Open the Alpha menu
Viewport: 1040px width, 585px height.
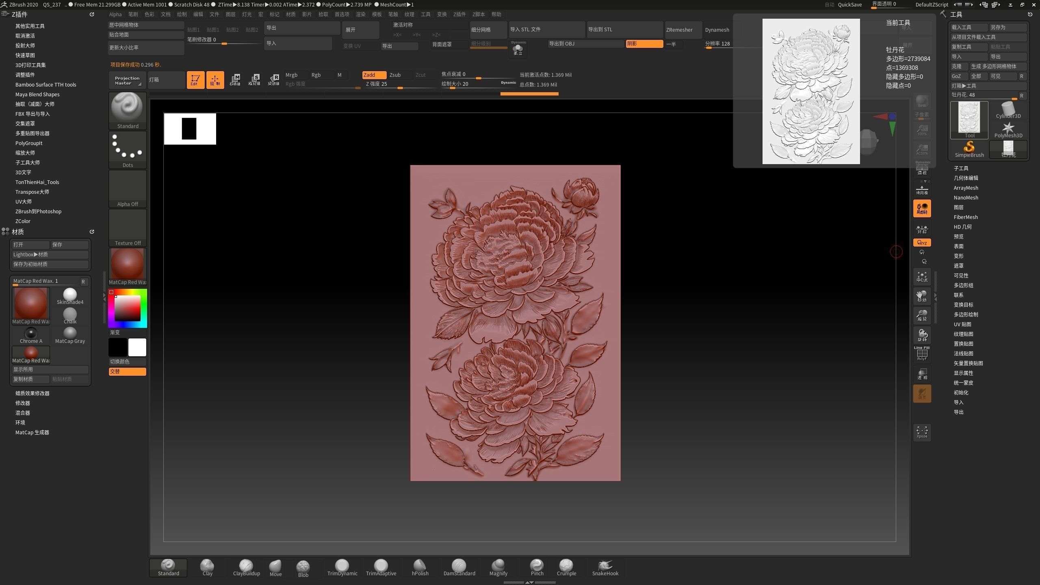tap(115, 14)
